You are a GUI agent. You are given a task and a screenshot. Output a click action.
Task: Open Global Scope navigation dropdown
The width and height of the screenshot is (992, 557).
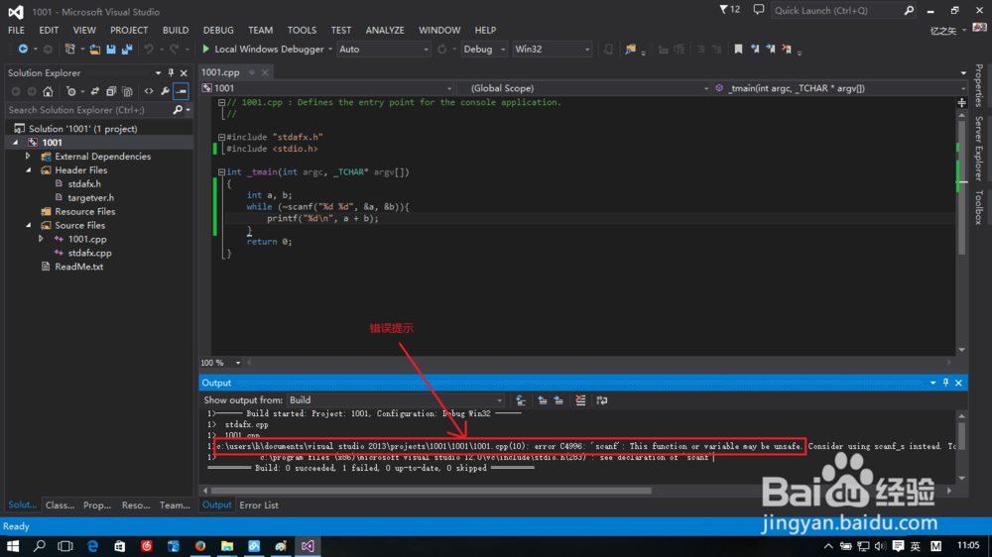coord(584,88)
